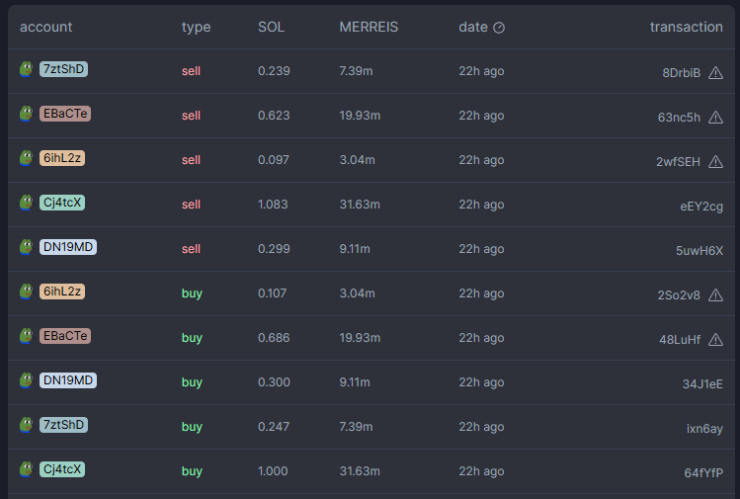
Task: Open transaction 5uwH6X
Action: (x=699, y=251)
